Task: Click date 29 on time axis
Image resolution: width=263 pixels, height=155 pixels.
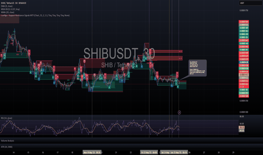Action: (x=233, y=152)
